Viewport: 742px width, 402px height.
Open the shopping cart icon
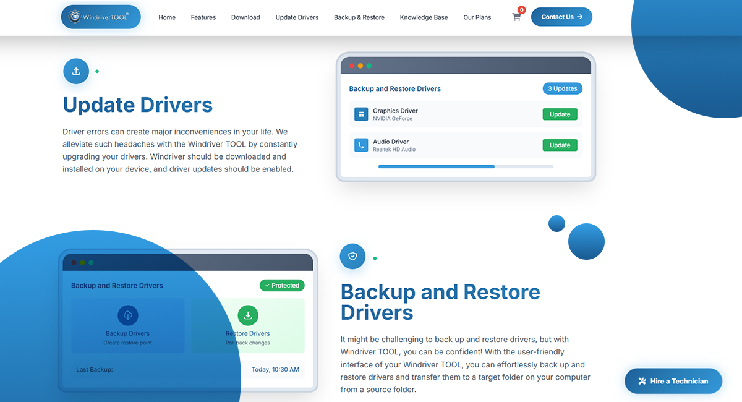coord(517,17)
